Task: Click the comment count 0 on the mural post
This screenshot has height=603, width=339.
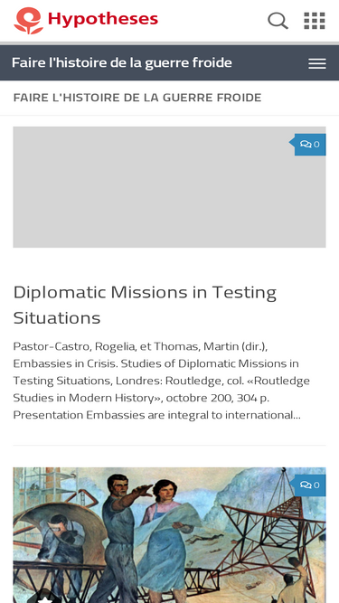Action: click(316, 485)
